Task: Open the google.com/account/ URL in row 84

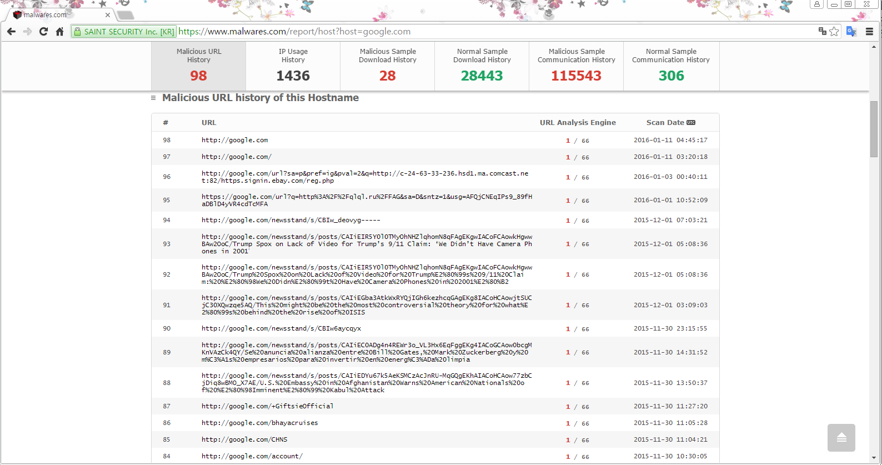Action: (252, 456)
